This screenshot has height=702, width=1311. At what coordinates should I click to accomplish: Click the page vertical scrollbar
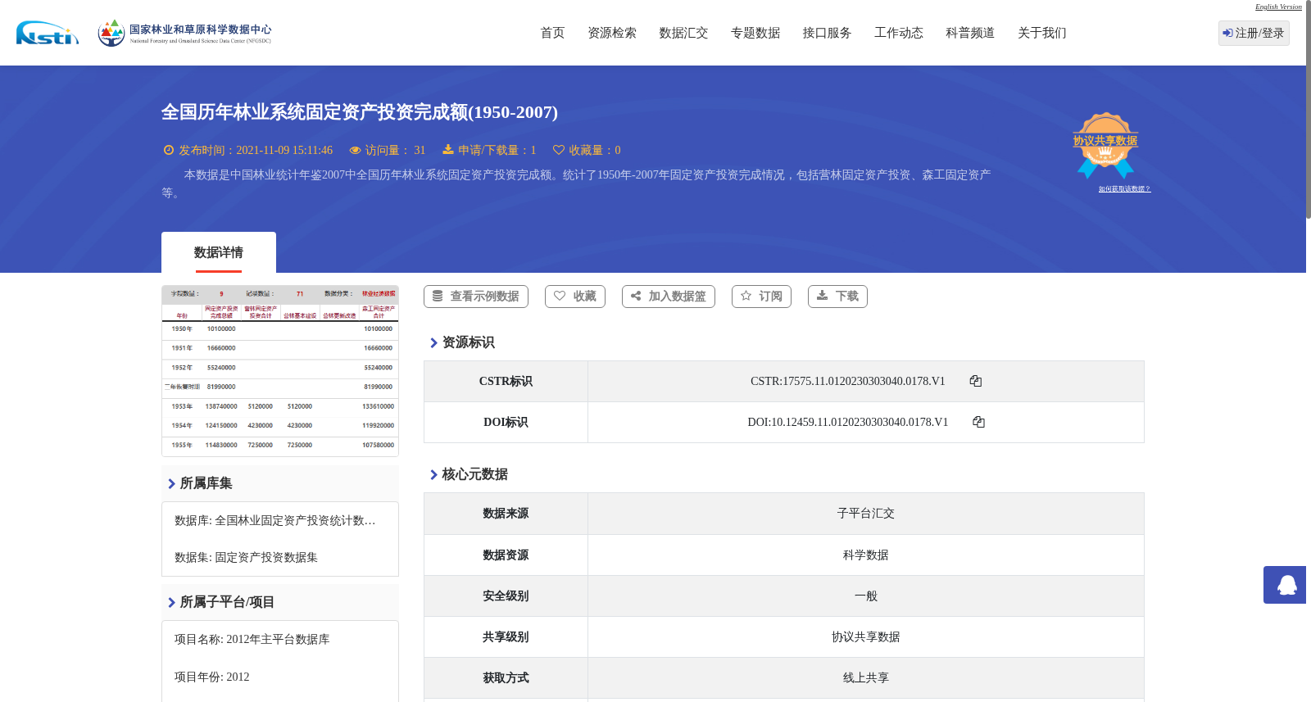[x=1309, y=109]
